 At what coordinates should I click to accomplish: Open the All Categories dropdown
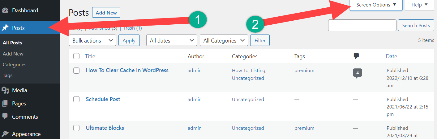tap(224, 40)
